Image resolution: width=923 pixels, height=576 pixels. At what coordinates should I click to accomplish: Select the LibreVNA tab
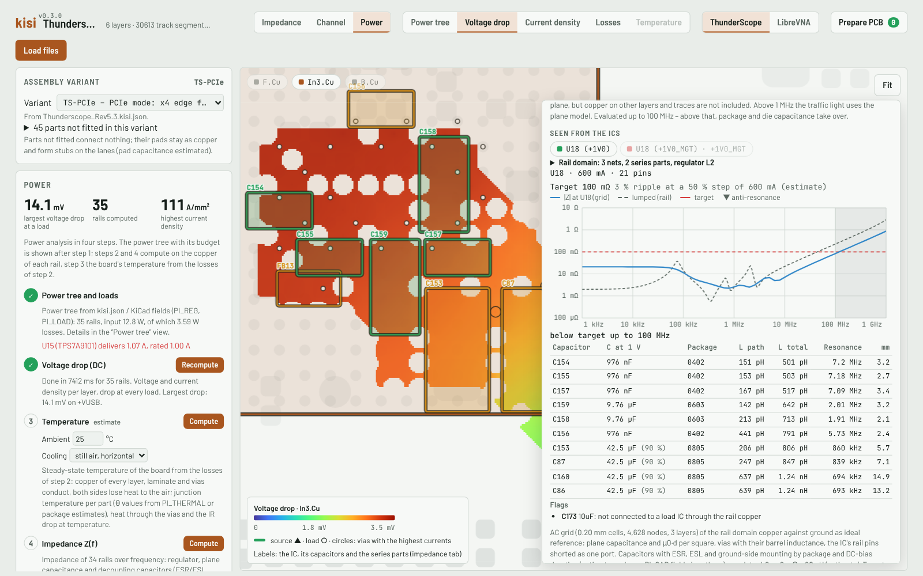coord(794,22)
